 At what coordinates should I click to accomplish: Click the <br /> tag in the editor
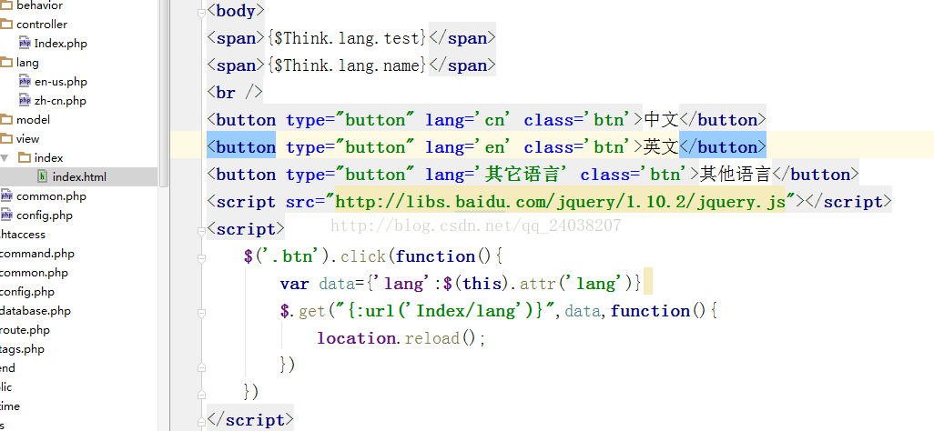(234, 93)
